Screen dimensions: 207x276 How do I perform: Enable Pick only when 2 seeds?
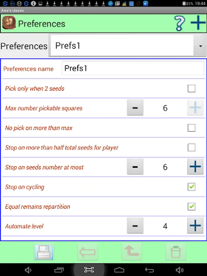[191, 89]
